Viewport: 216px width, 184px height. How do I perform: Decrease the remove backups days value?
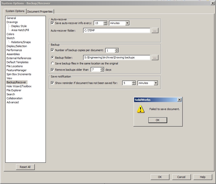(102, 70)
